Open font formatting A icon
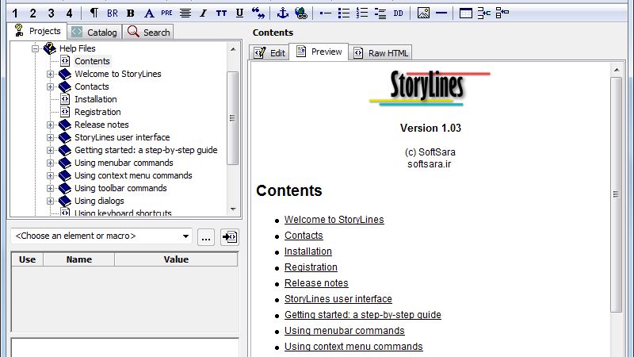The height and width of the screenshot is (357, 634). [149, 13]
